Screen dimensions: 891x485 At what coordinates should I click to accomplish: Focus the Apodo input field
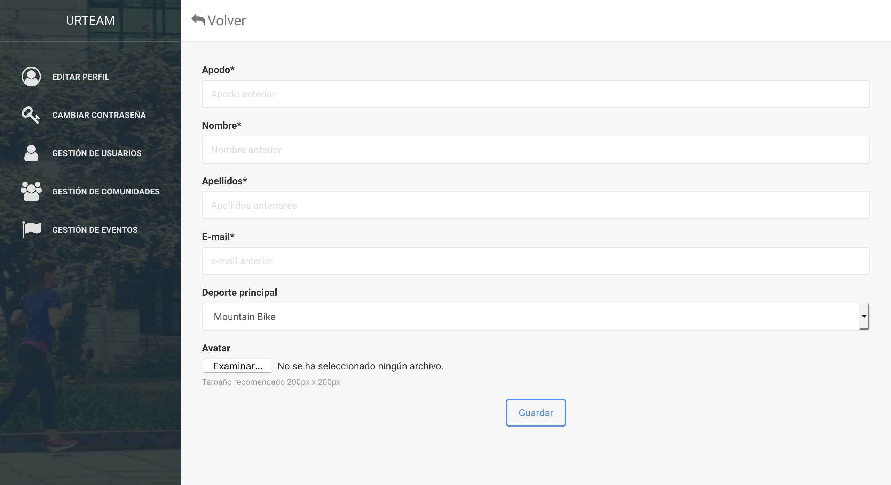pos(536,94)
